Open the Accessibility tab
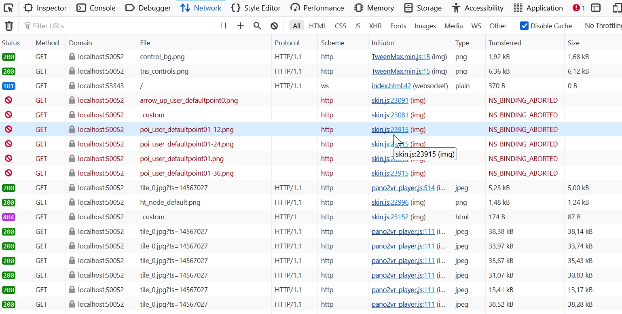This screenshot has height=314, width=622. pyautogui.click(x=478, y=8)
